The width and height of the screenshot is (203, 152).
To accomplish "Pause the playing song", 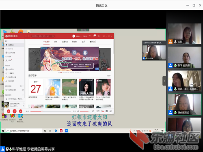I will click(15, 111).
